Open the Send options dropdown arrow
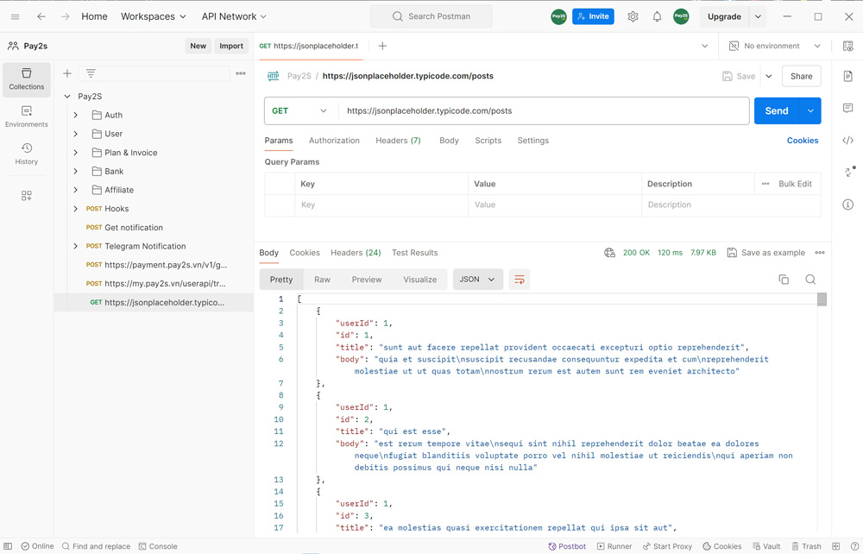Viewport: 863px width, 554px height. pos(810,110)
